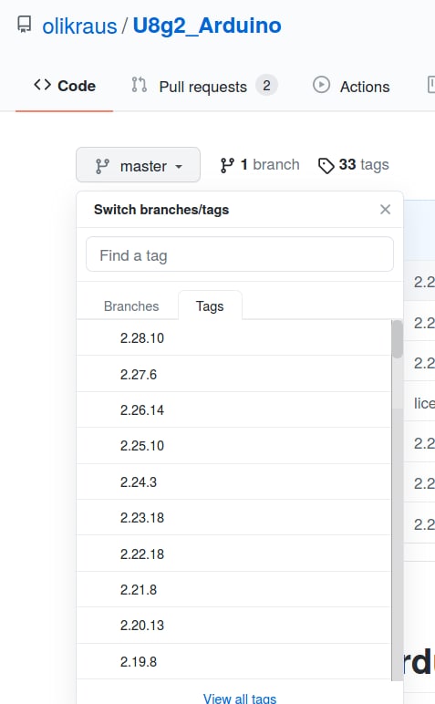Click the branch icon next to 1 branch
The height and width of the screenshot is (704, 435).
coord(227,165)
